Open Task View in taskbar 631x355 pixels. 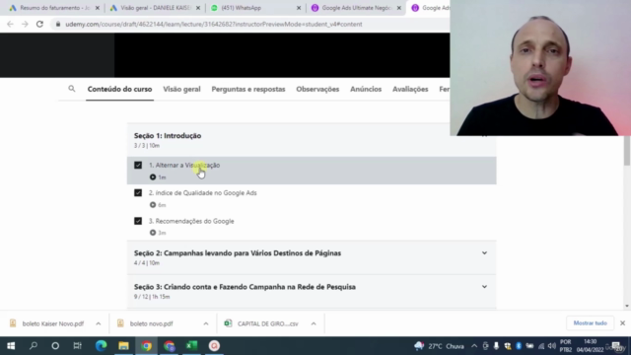click(77, 346)
